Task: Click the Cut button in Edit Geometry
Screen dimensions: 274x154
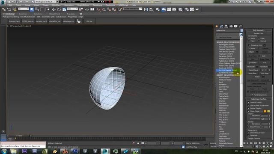Action: pyautogui.click(x=265, y=62)
